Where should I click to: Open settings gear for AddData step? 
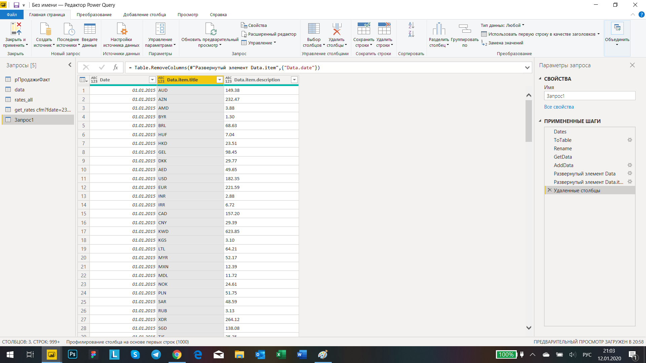point(630,165)
